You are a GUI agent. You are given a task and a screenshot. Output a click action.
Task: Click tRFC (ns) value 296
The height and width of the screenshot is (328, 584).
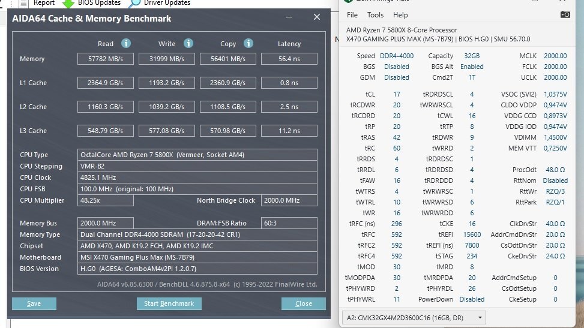[x=397, y=224]
